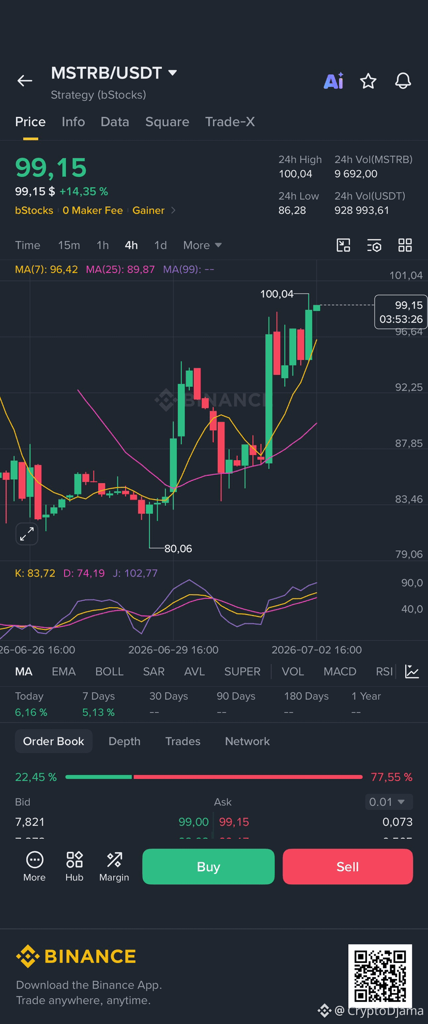Screen dimensions: 428x1024
Task: Tap the K: 83,72 KDJ value
Action: click(35, 573)
